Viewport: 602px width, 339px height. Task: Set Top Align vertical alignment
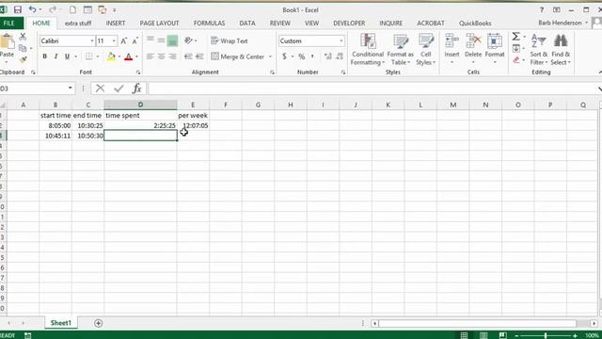pos(150,40)
